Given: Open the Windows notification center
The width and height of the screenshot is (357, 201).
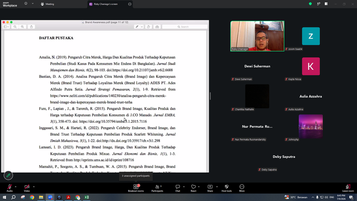Looking at the screenshot, I should coord(351,197).
